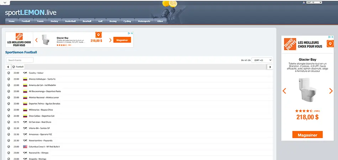Screen dimensions: 338x160
Task: Click Magasiner button in top banner ad
Action: pyautogui.click(x=122, y=40)
